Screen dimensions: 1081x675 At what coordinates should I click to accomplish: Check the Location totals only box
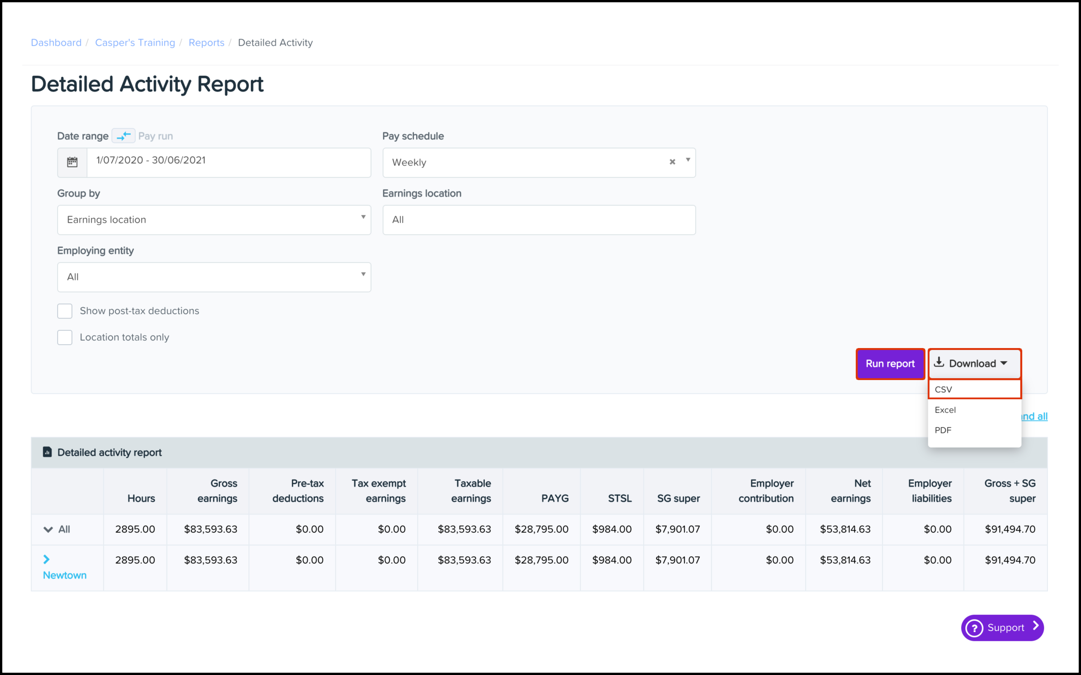[x=65, y=337]
